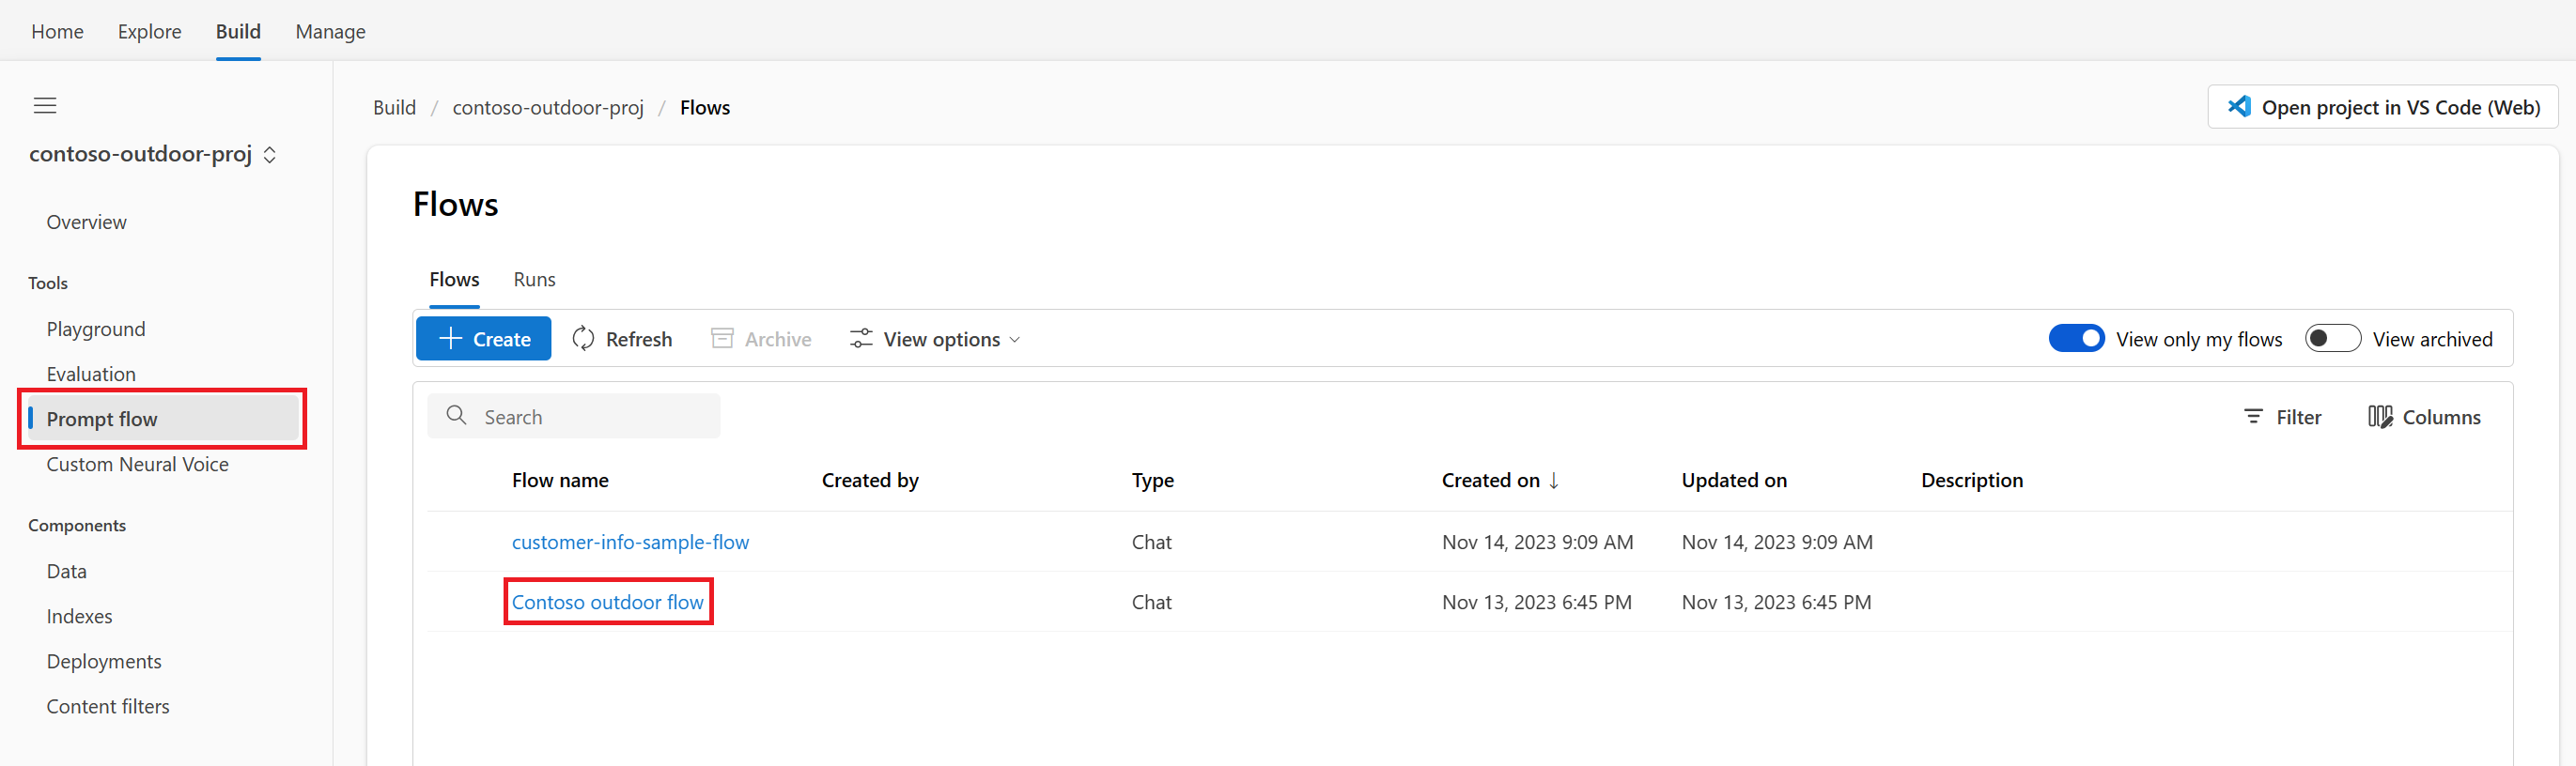Image resolution: width=2576 pixels, height=766 pixels.
Task: Click "Nov 14, 2023 9:09 AM" Created on cell
Action: (x=1537, y=543)
